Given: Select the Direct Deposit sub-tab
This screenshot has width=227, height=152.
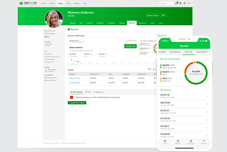Looking at the screenshot, I should coord(77,92).
